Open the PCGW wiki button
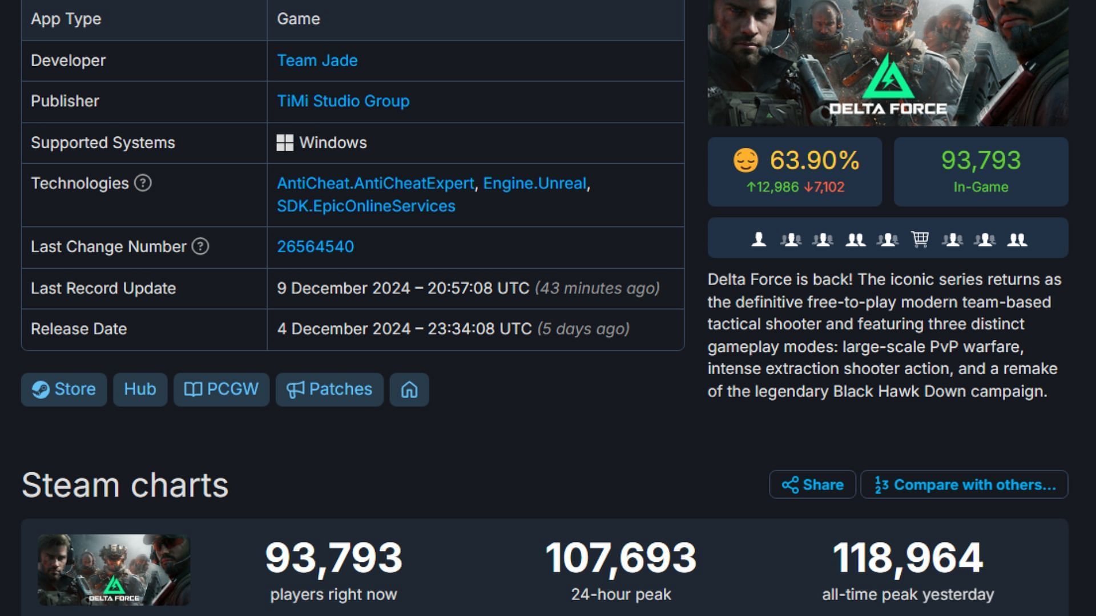The height and width of the screenshot is (616, 1096). pyautogui.click(x=221, y=390)
